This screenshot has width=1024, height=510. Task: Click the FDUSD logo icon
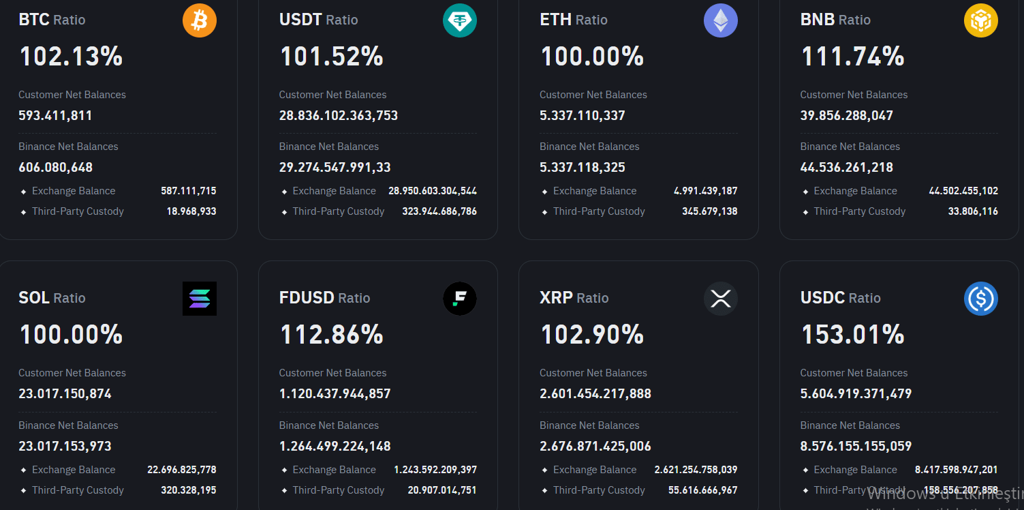tap(460, 299)
